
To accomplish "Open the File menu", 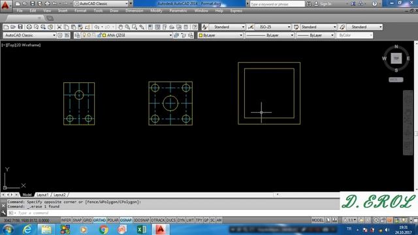I will 20,11.
